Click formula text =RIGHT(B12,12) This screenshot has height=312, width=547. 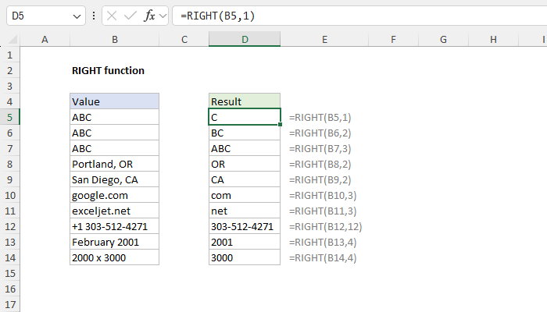pos(326,227)
